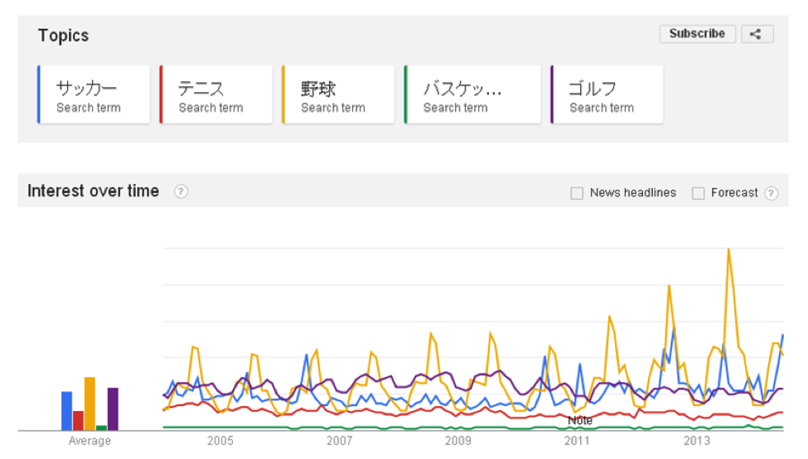Click the red average bar
This screenshot has height=459, width=808.
[78, 420]
